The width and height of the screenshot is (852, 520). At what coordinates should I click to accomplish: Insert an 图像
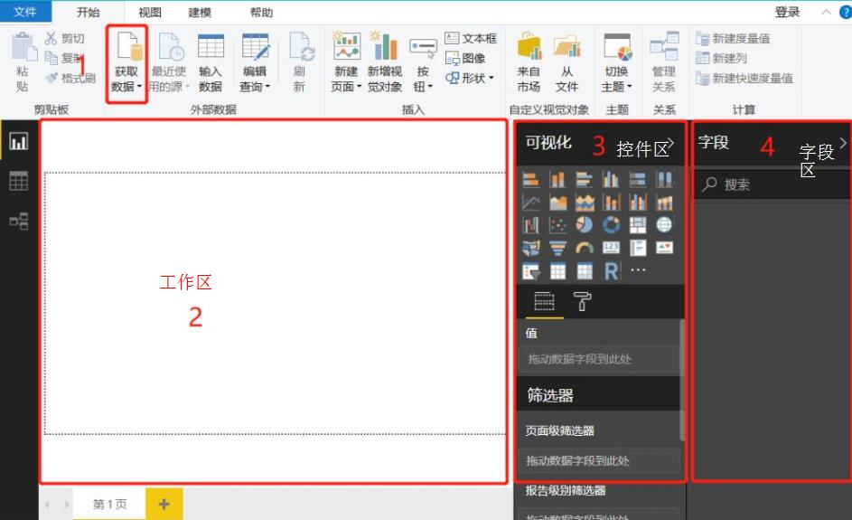pyautogui.click(x=465, y=58)
